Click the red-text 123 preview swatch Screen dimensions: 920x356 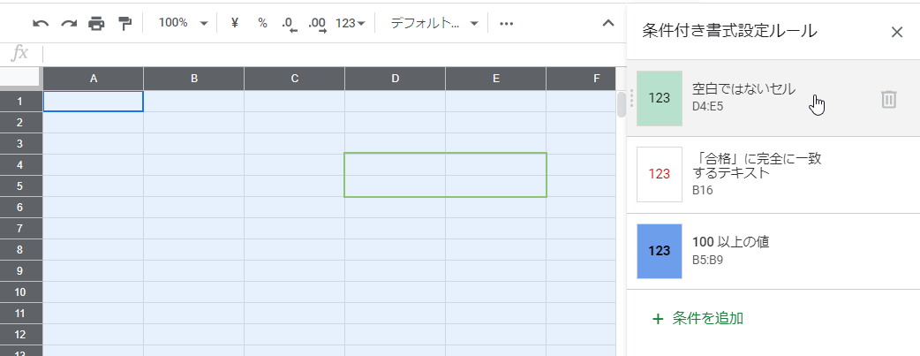[x=660, y=175]
